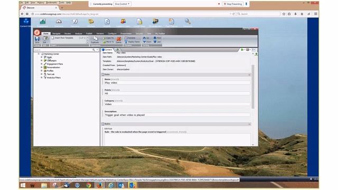Image resolution: width=338 pixels, height=190 pixels.
Task: Switch to the Navigate ribbon tab
Action: (57, 34)
